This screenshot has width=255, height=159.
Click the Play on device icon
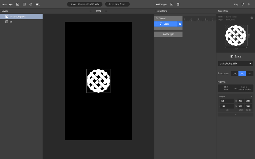[243, 4]
